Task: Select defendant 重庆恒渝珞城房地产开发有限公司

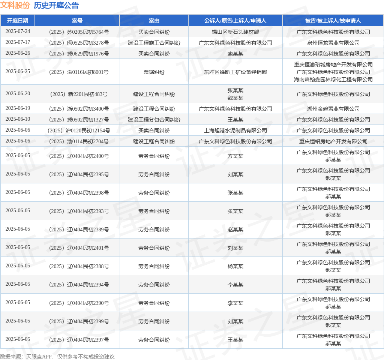Action: [333, 64]
